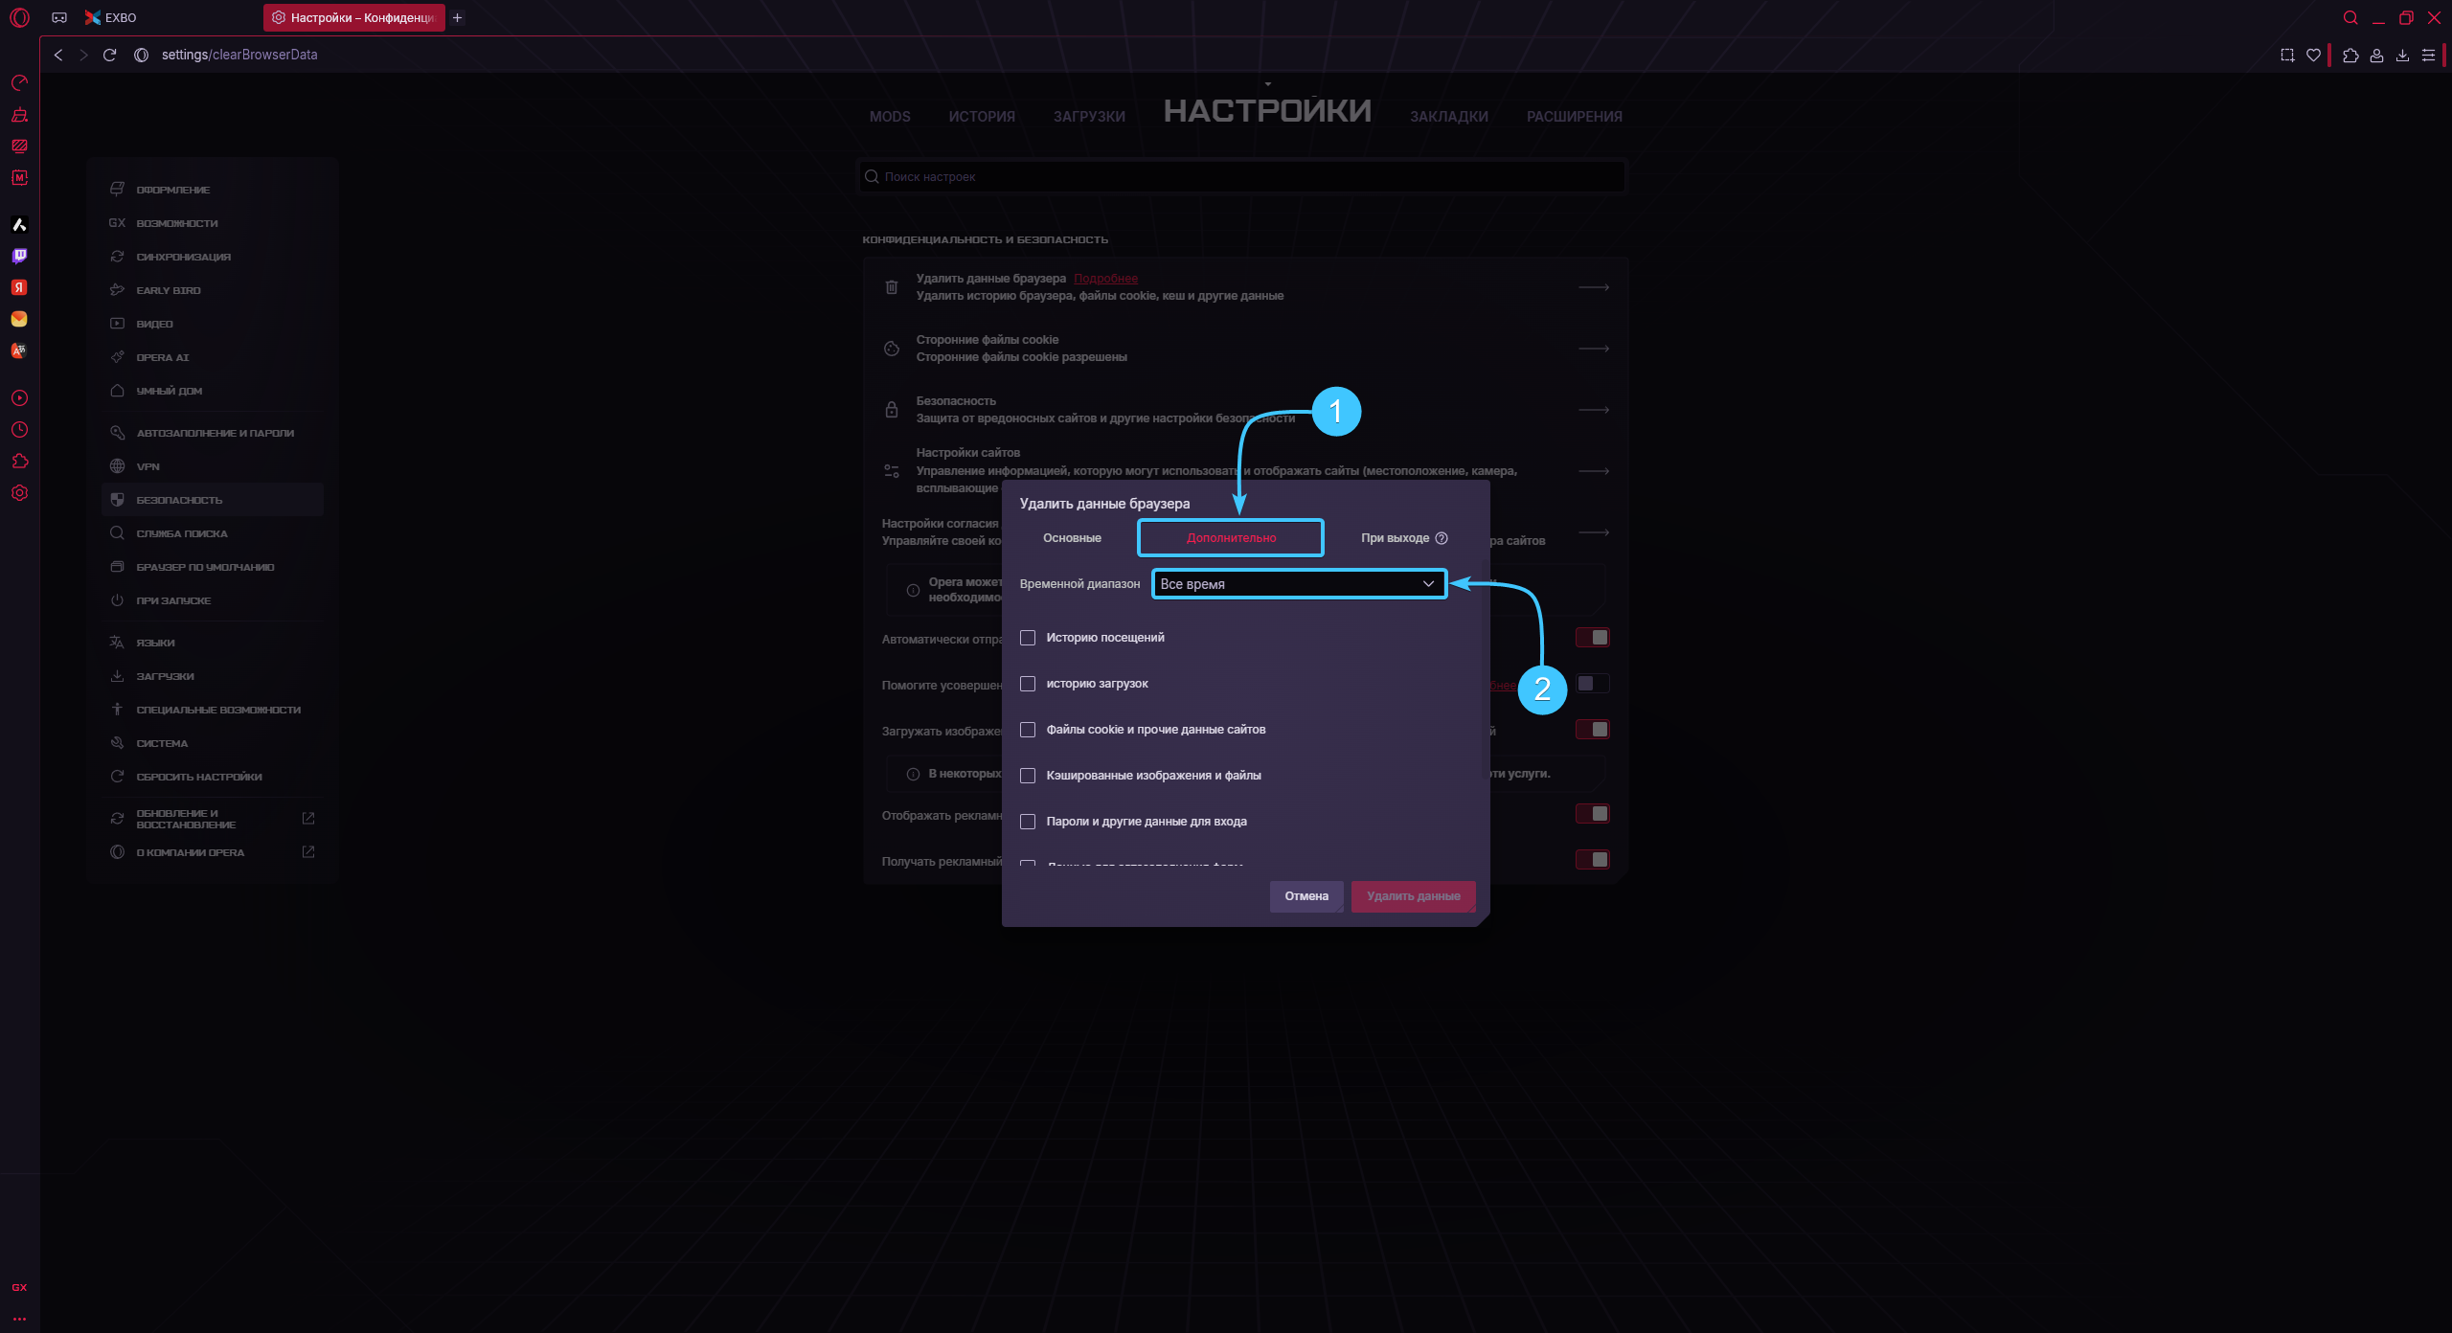Open 'Все время' time range dropdown

[x=1298, y=584]
